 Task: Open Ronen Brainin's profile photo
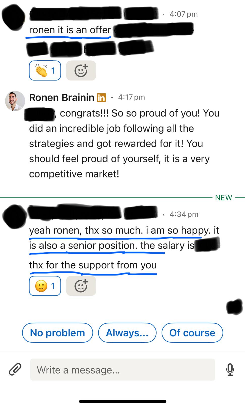point(15,101)
